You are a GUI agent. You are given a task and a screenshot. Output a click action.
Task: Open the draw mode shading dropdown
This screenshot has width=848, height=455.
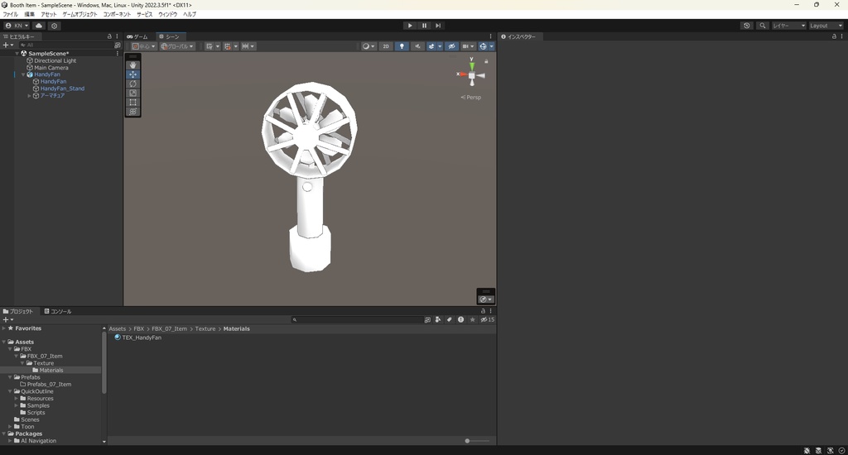pos(369,46)
